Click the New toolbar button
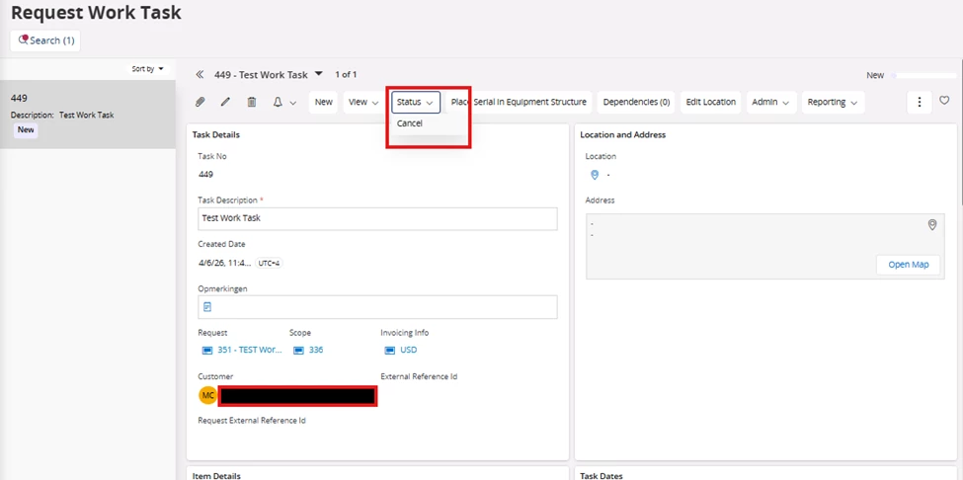The image size is (963, 480). coord(324,102)
